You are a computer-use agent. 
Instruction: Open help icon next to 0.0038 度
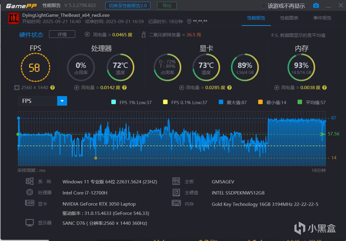[x=324, y=88]
